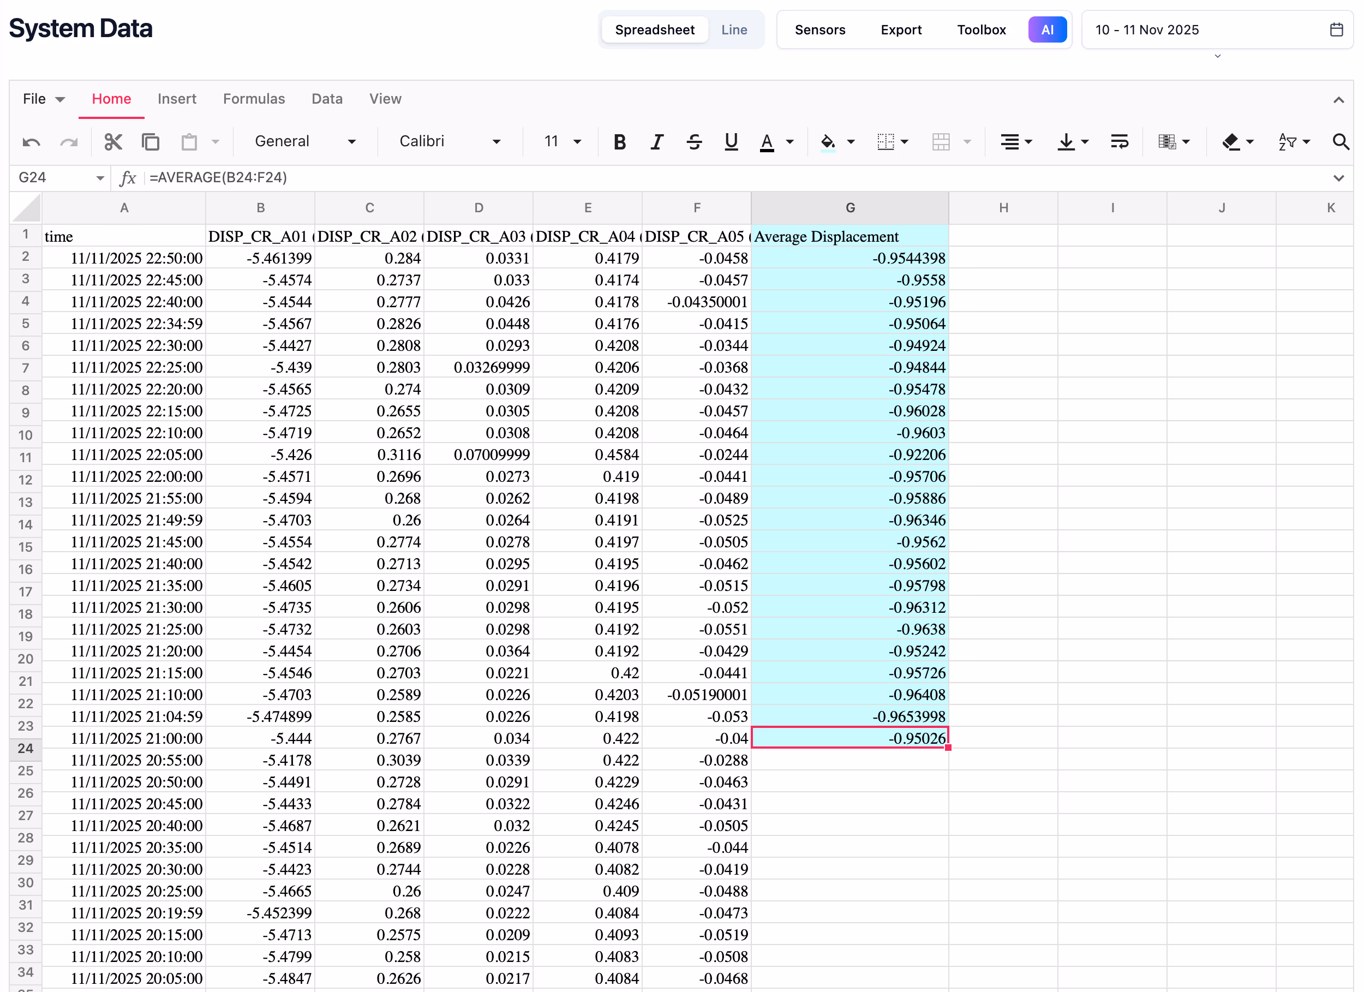The width and height of the screenshot is (1364, 992).
Task: Open the Formulas ribbon tab
Action: click(x=254, y=99)
